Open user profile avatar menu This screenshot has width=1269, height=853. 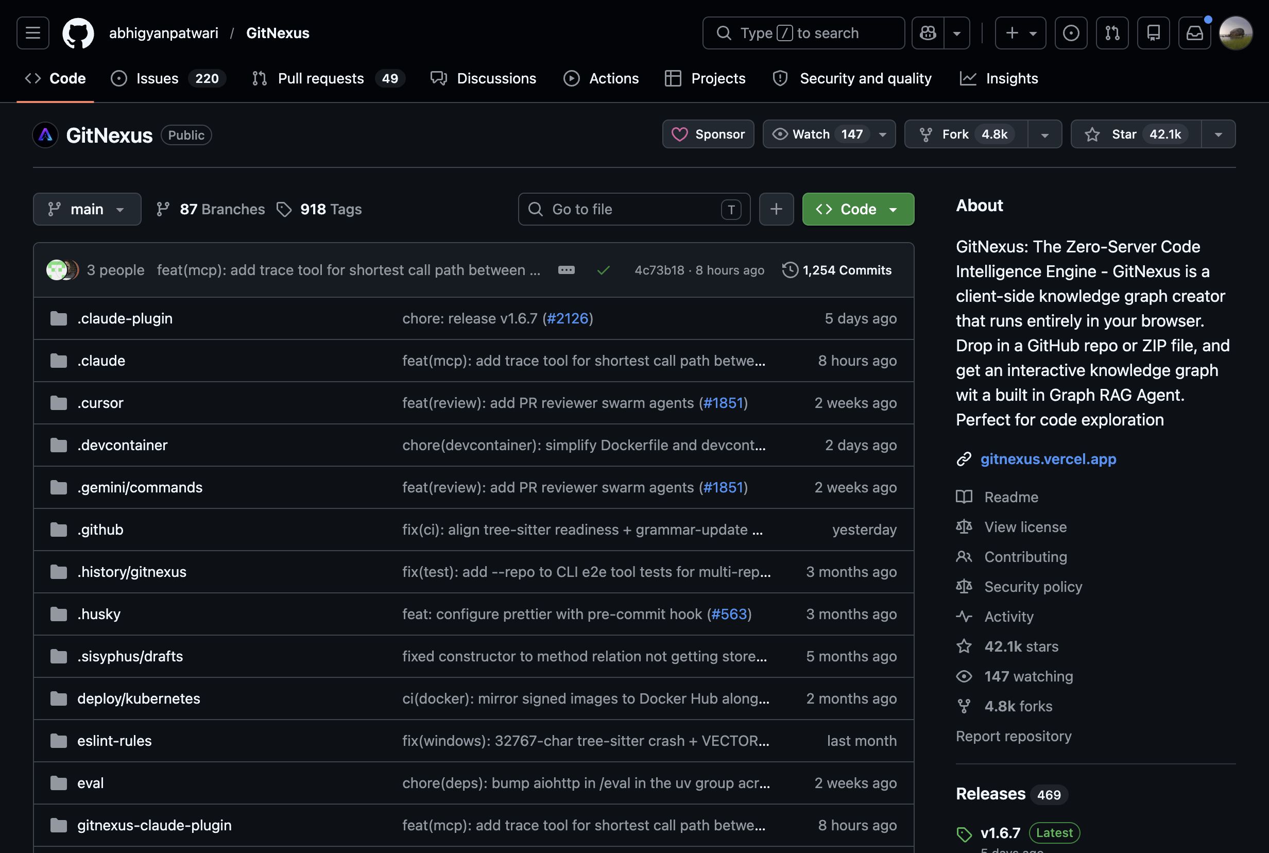1236,33
